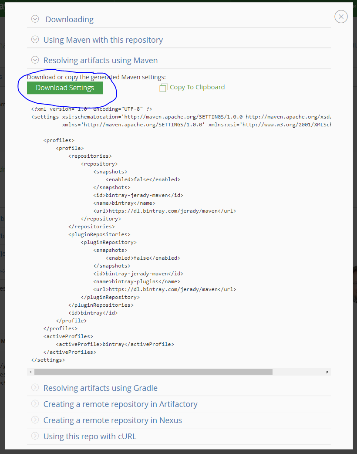The height and width of the screenshot is (454, 357).
Task: Click the clipboard copy icon
Action: (163, 88)
